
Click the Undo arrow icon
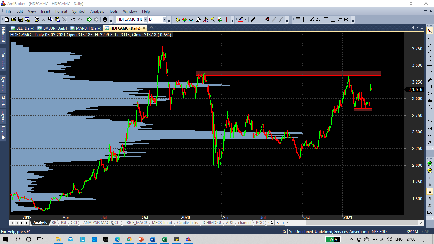click(x=73, y=19)
